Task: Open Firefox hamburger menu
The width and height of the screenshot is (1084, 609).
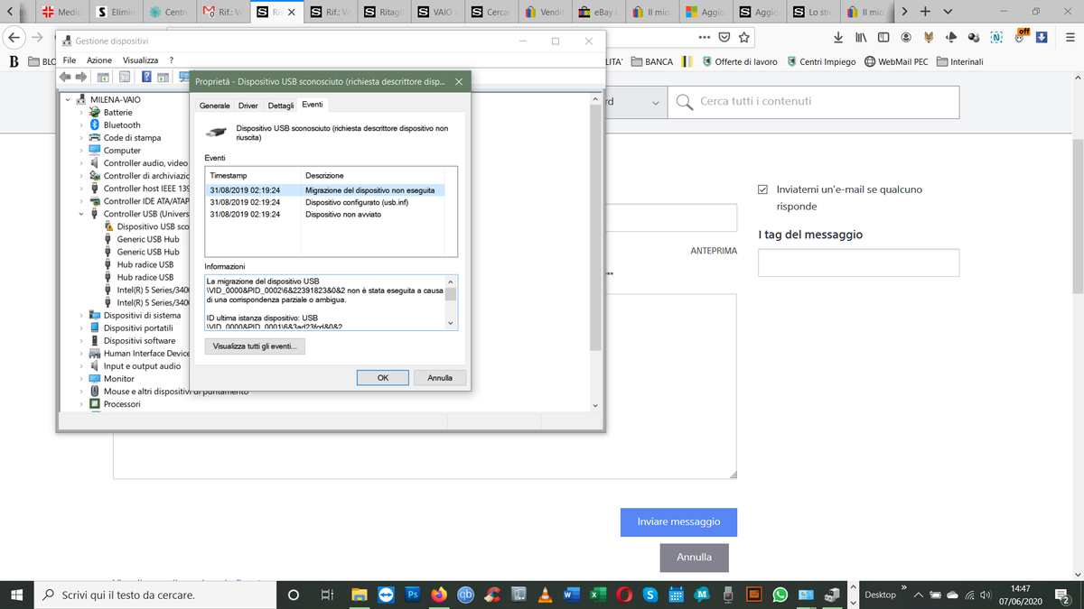Action: click(x=1067, y=38)
